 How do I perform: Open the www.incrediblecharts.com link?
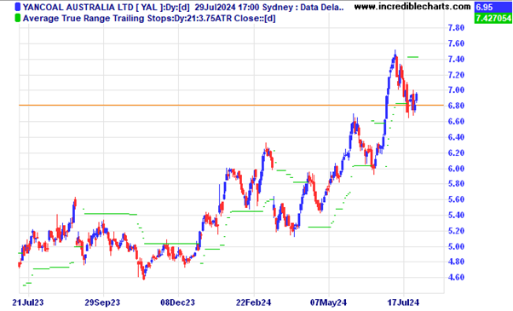412,6
